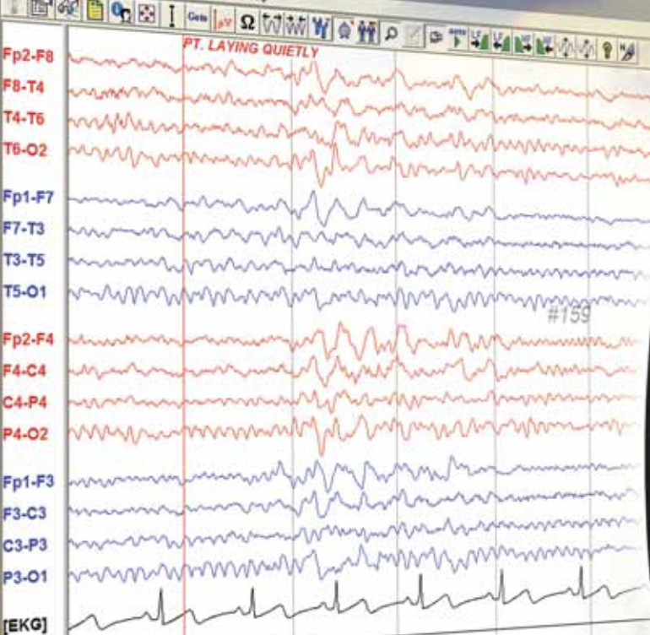Click the second LF filter icon
The image size is (650, 635).
[x=501, y=43]
